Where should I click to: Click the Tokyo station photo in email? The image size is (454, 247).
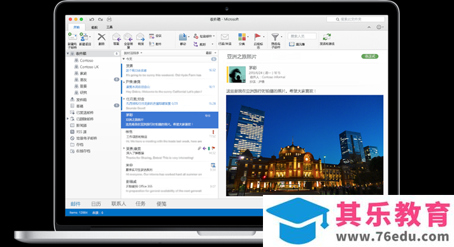pos(304,145)
